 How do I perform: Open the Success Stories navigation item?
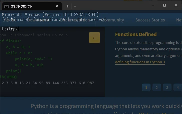(150, 20)
